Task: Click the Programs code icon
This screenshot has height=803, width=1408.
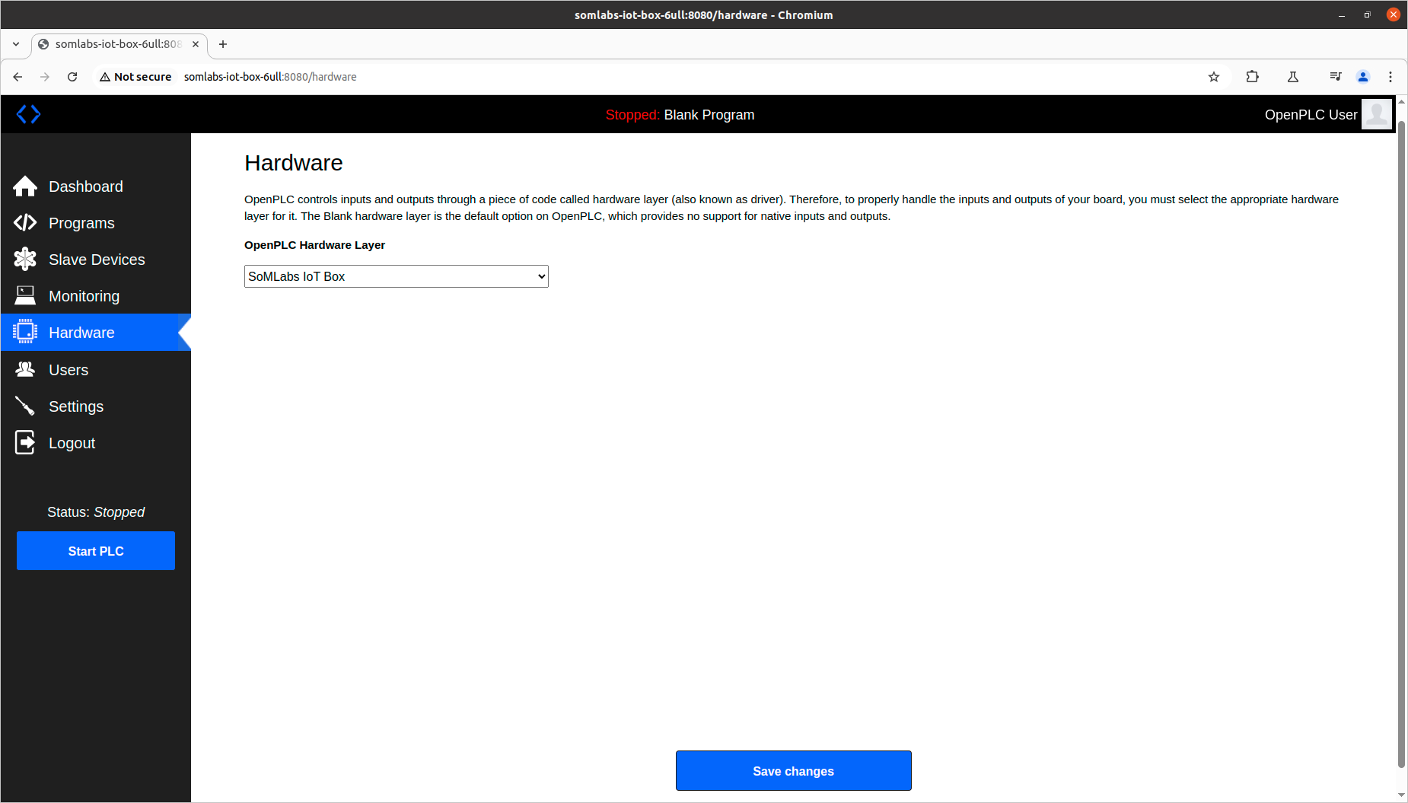Action: [x=25, y=222]
